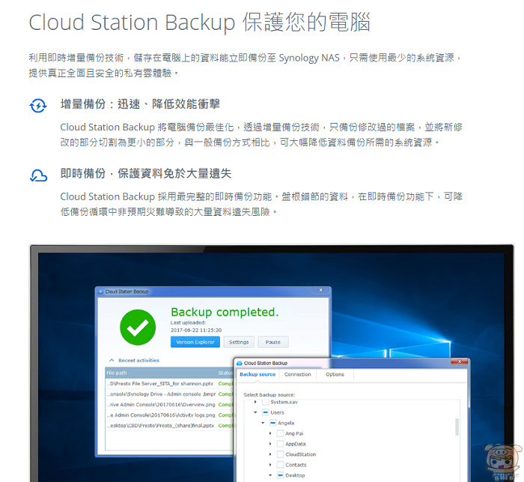
Task: Collapse the Angela tree node
Action: point(263,423)
